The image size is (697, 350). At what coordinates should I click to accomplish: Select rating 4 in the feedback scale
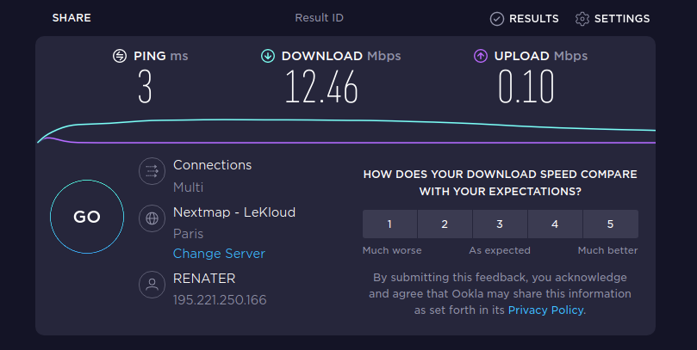(555, 224)
